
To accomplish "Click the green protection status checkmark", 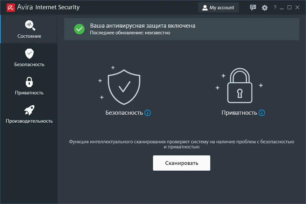I will (x=79, y=29).
